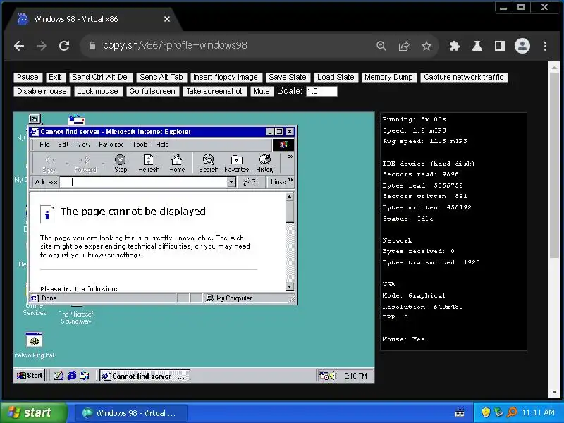Reload the Chrome page
Screen dimensions: 564x423
[x=64, y=46]
